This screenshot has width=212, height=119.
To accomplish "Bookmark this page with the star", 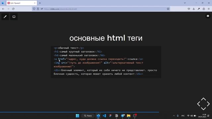I will click(168, 9).
